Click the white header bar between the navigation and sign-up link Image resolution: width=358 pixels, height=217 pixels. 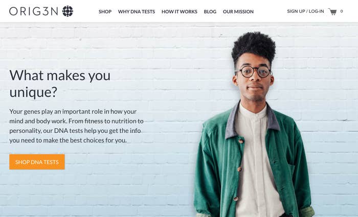pos(271,11)
